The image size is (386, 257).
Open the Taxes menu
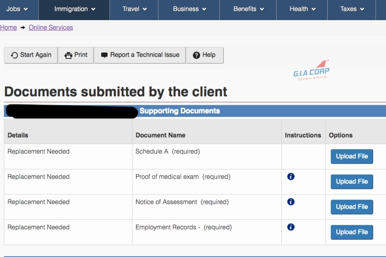coord(352,9)
